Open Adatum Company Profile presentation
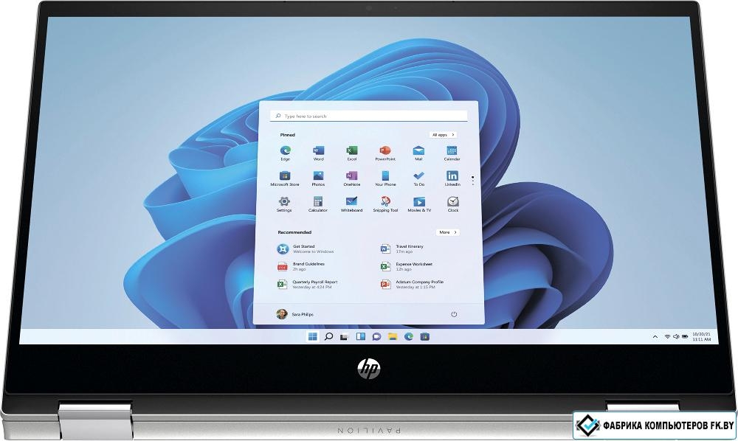The height and width of the screenshot is (441, 738). point(413,285)
